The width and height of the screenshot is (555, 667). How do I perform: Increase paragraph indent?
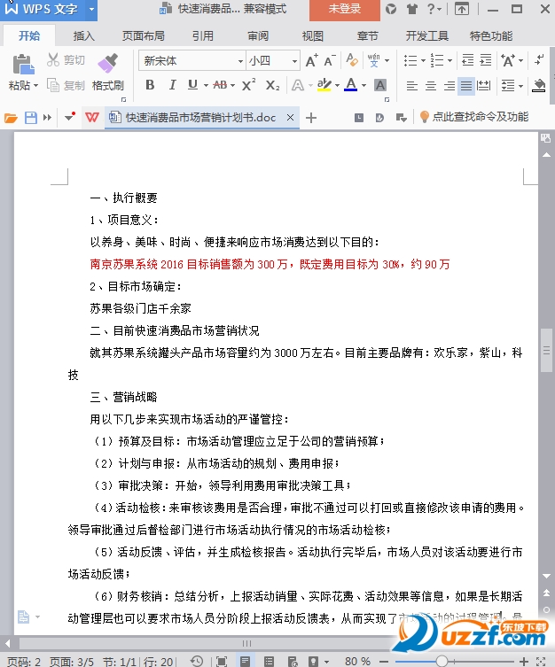click(486, 60)
